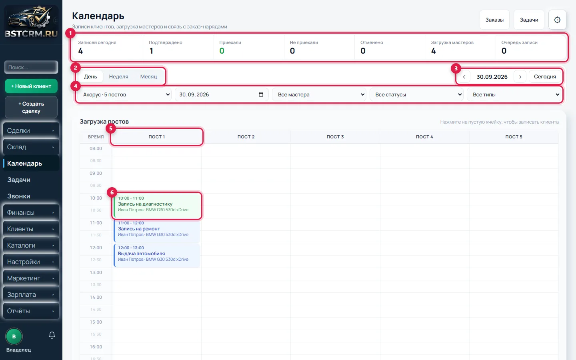Open Задачи in the sidebar
The image size is (576, 360).
(31, 180)
